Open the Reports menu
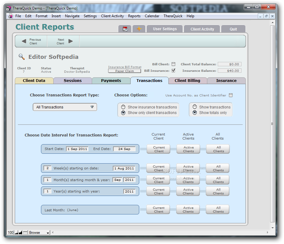Viewport: 284px width, 244px height. [134, 16]
